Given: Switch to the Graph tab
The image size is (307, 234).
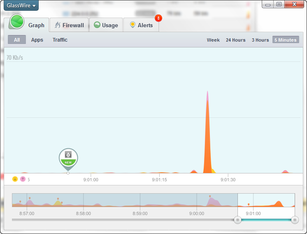Looking at the screenshot, I should pos(36,25).
